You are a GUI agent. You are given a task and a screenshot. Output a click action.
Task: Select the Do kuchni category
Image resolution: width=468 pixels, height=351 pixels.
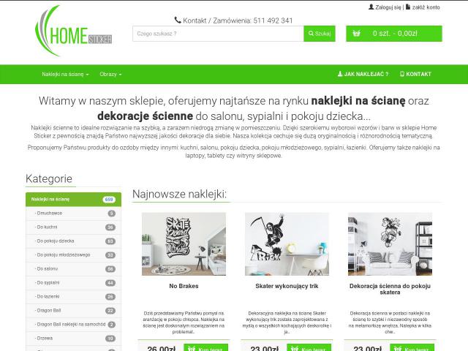click(73, 227)
